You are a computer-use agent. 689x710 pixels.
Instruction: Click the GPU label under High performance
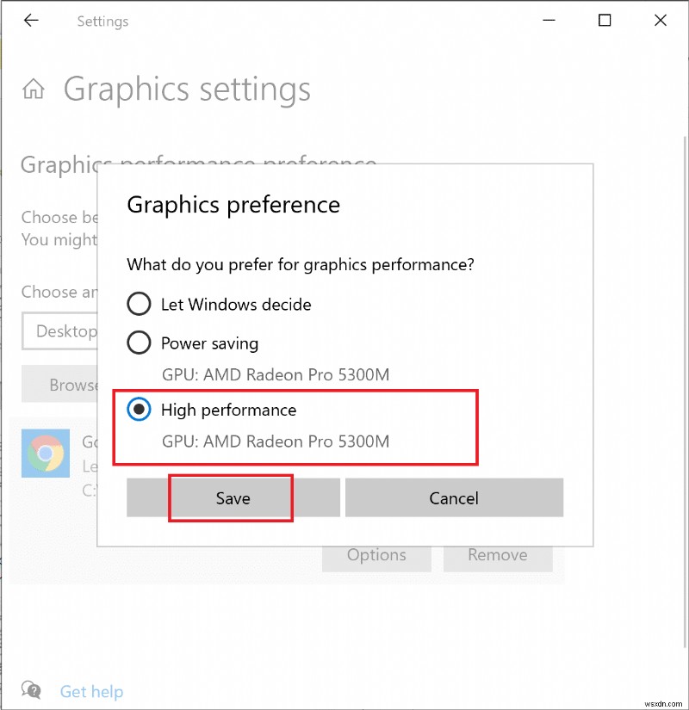[276, 441]
